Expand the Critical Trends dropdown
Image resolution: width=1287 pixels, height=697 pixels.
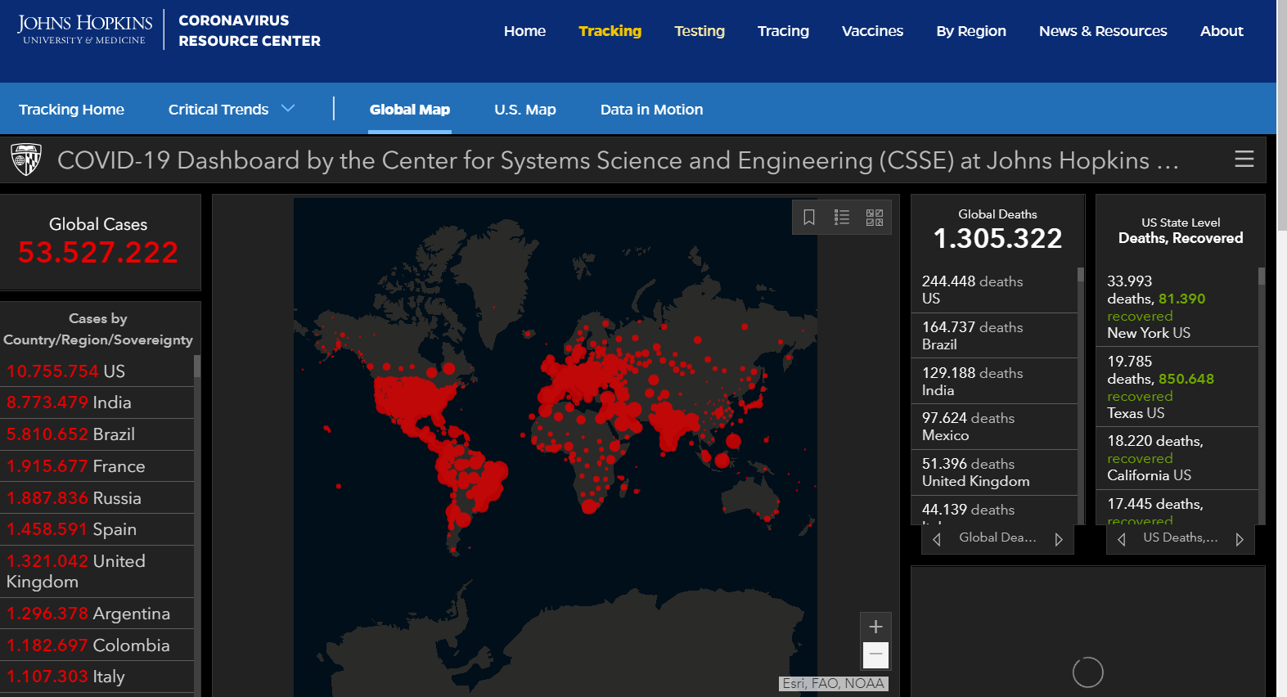[232, 110]
